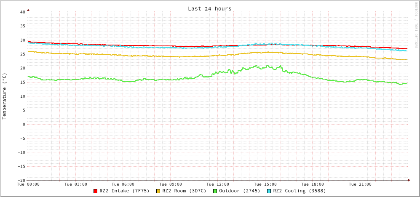Select the Outdoor (2745) legend label
The width and height of the screenshot is (420, 197).
click(x=239, y=191)
